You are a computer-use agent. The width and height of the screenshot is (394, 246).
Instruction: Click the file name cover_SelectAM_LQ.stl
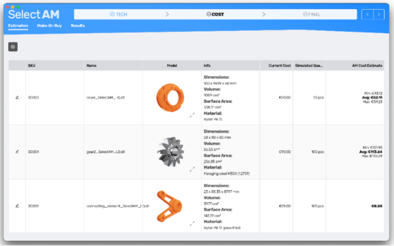(105, 97)
